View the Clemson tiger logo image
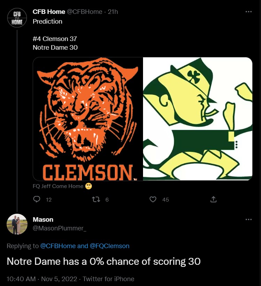 point(88,119)
